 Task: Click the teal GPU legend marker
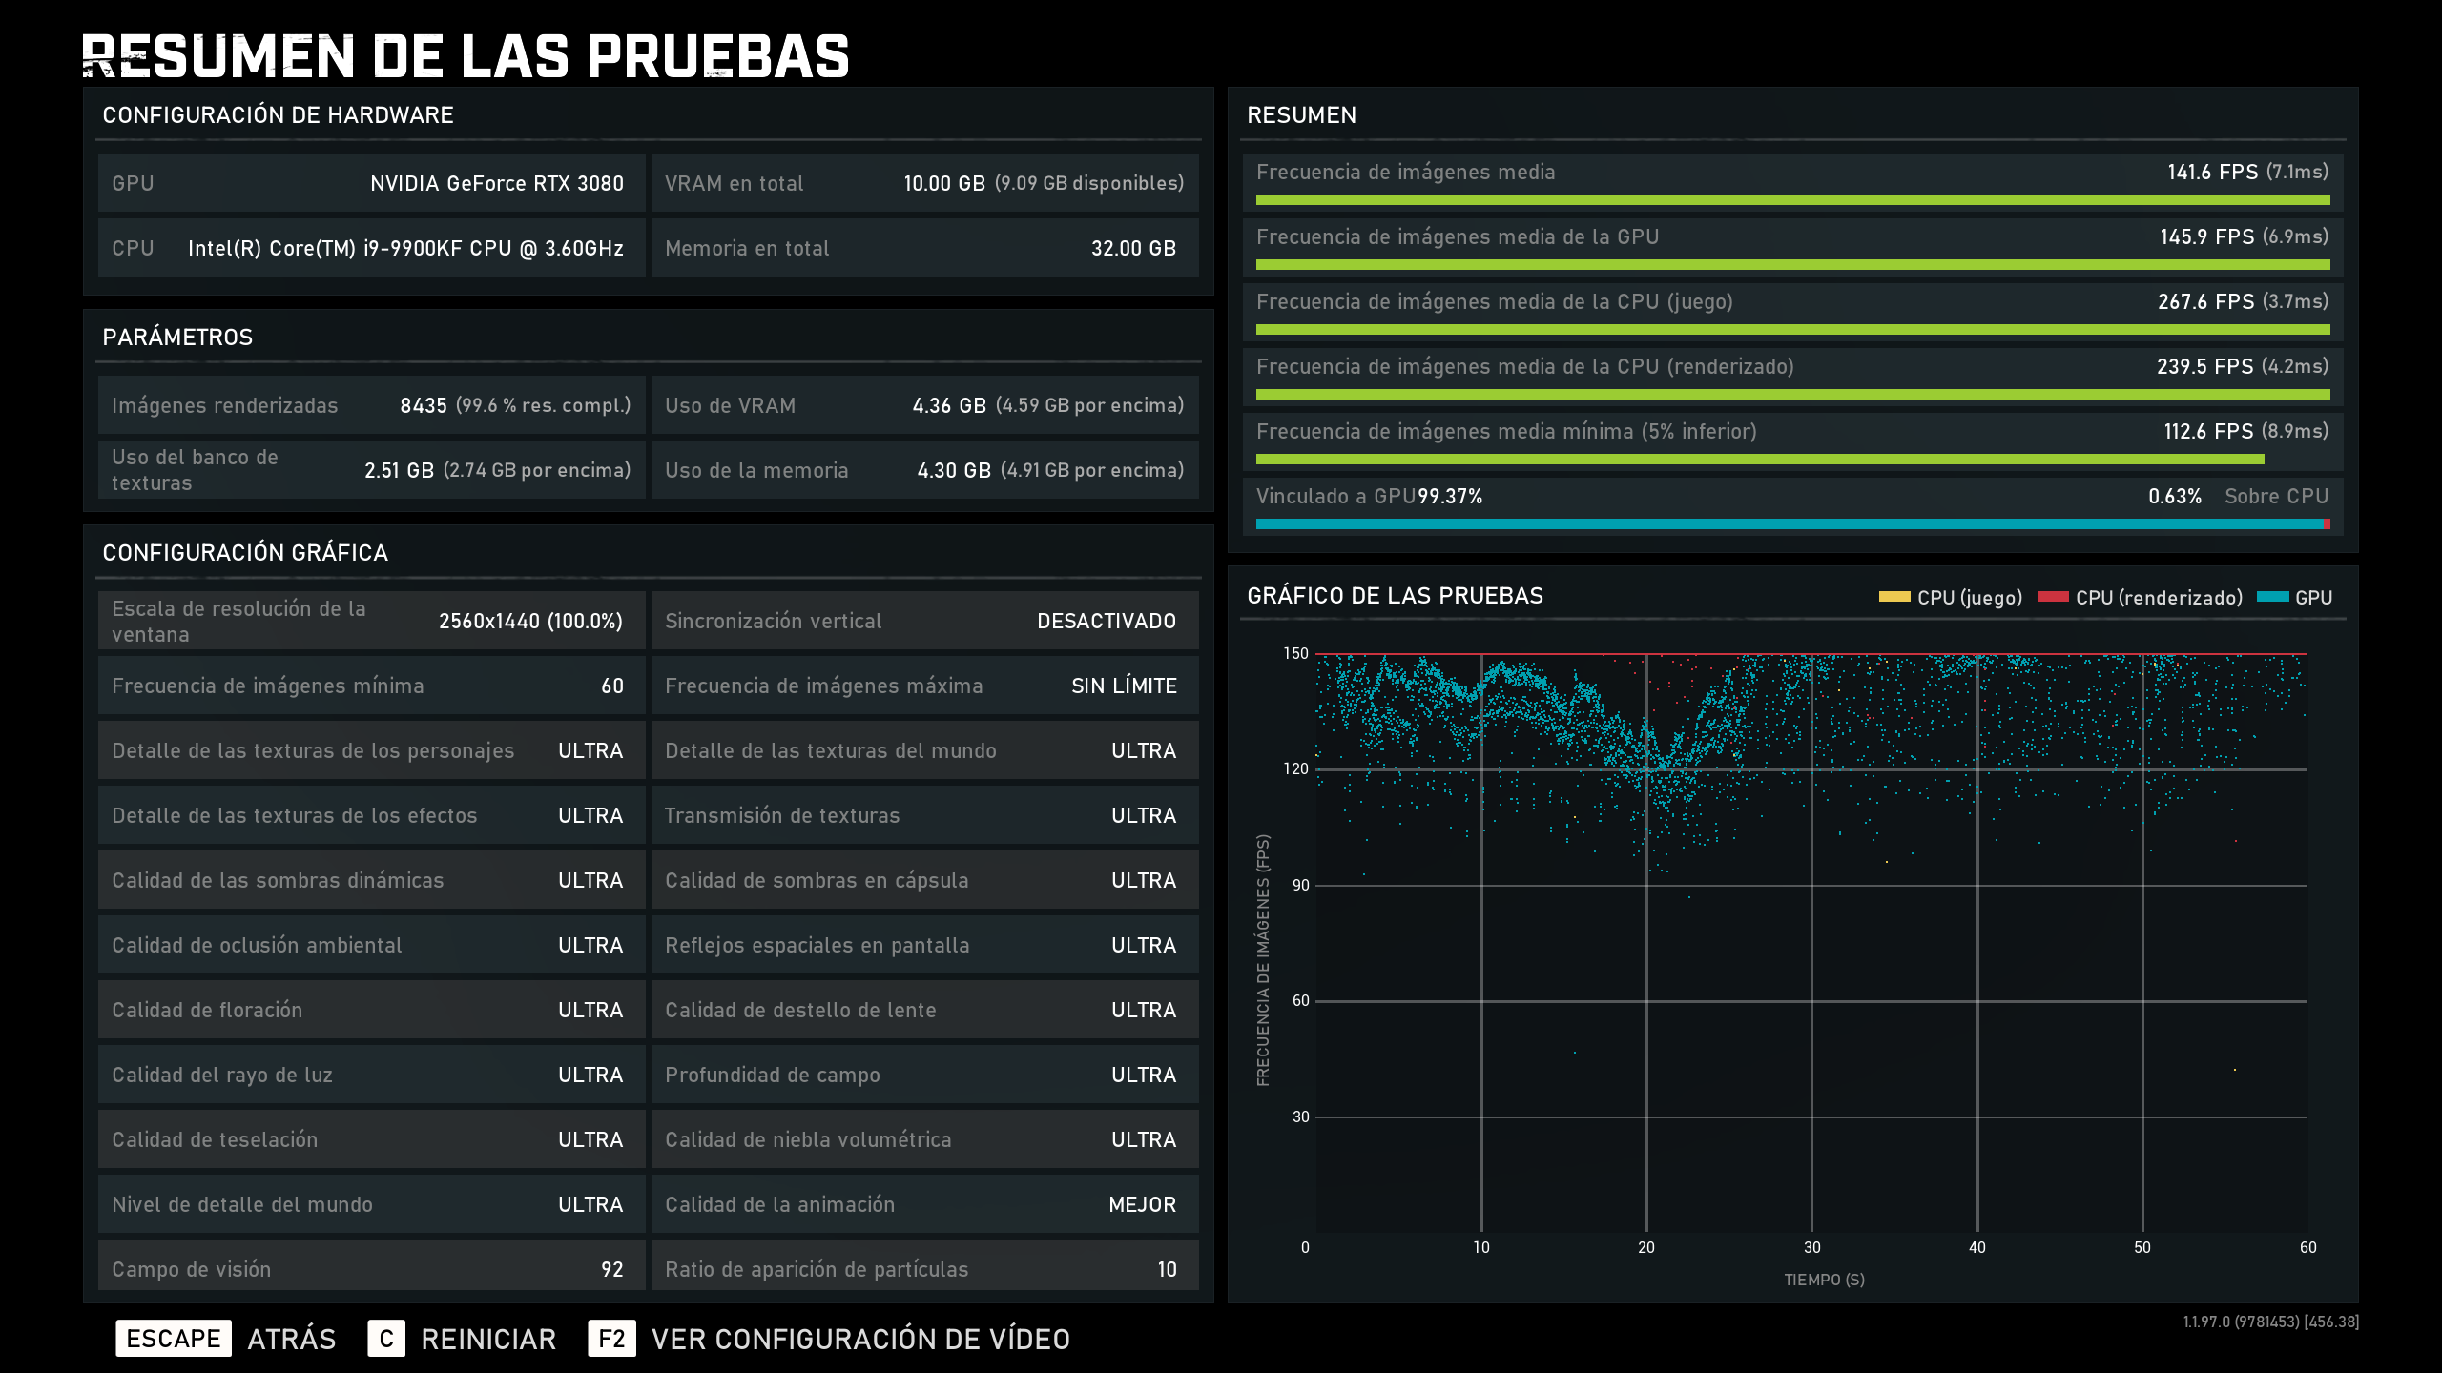pyautogui.click(x=2272, y=597)
